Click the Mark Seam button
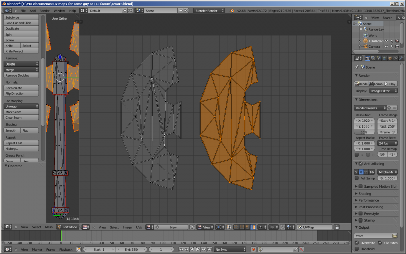This screenshot has height=254, width=406. point(13,112)
